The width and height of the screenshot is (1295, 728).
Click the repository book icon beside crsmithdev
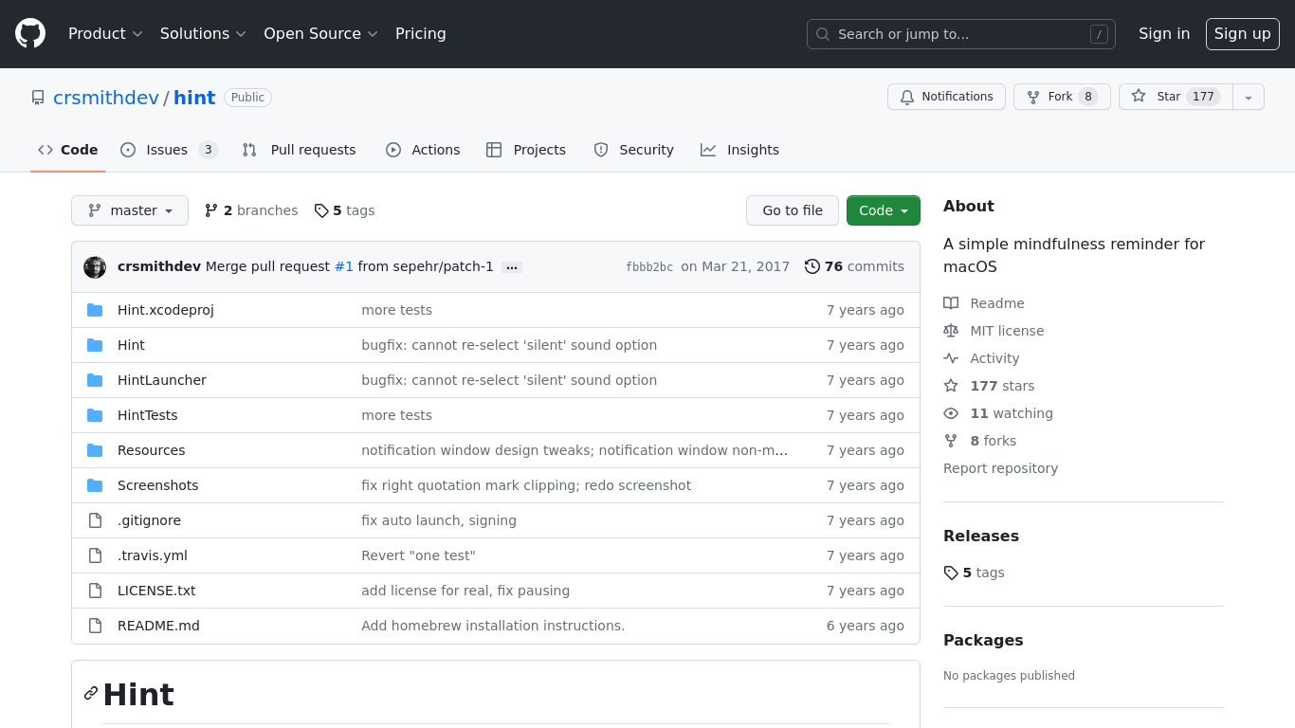pos(38,98)
